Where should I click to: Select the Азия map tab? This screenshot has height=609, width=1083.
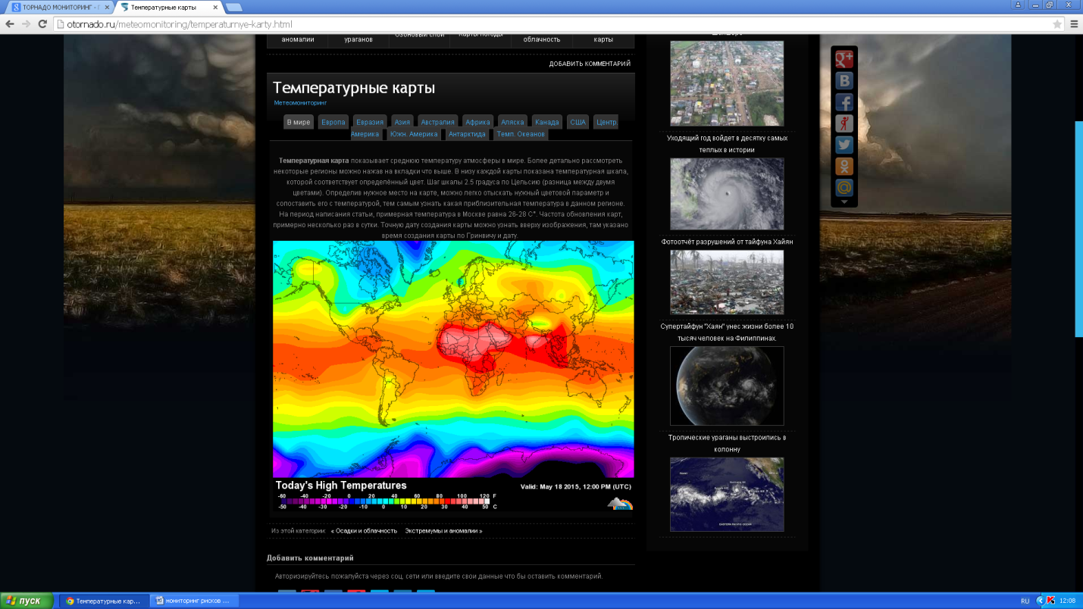coord(402,122)
